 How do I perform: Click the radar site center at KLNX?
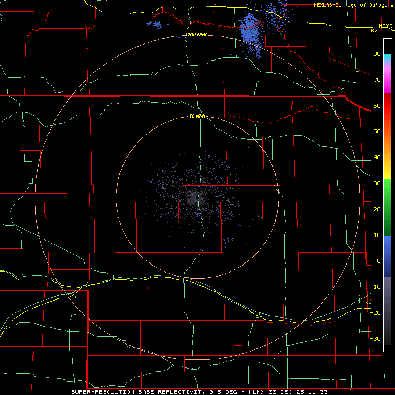(x=197, y=197)
